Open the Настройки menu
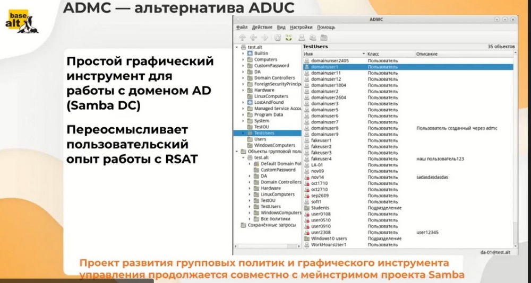The width and height of the screenshot is (531, 283). click(x=301, y=28)
